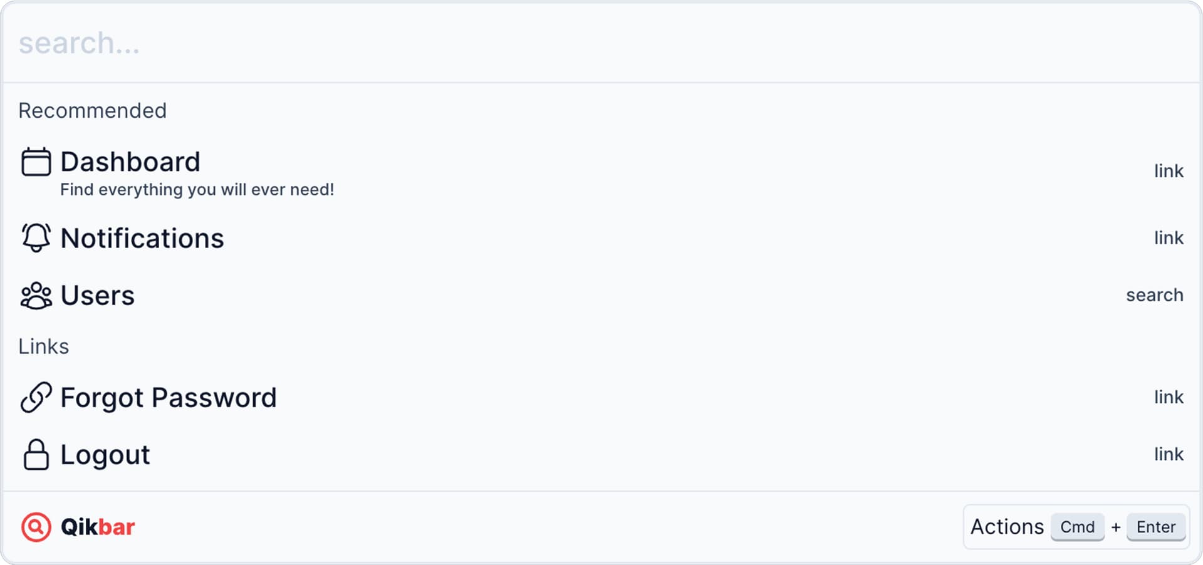Viewport: 1203px width, 565px height.
Task: Click the Cmd key badge
Action: (x=1078, y=527)
